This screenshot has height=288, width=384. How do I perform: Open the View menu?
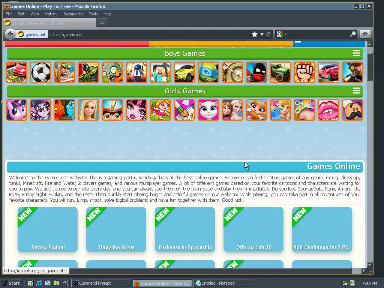[x=34, y=14]
